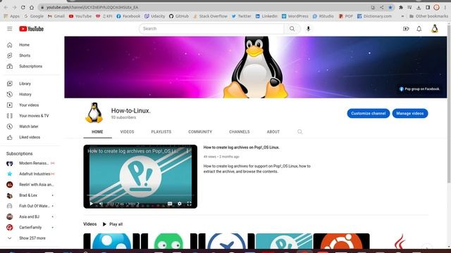Click Manage videos button

pos(410,113)
